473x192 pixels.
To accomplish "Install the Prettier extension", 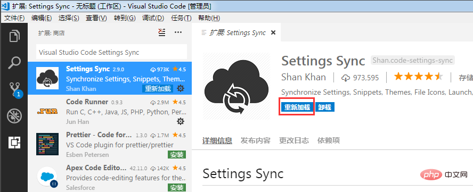I will point(177,155).
